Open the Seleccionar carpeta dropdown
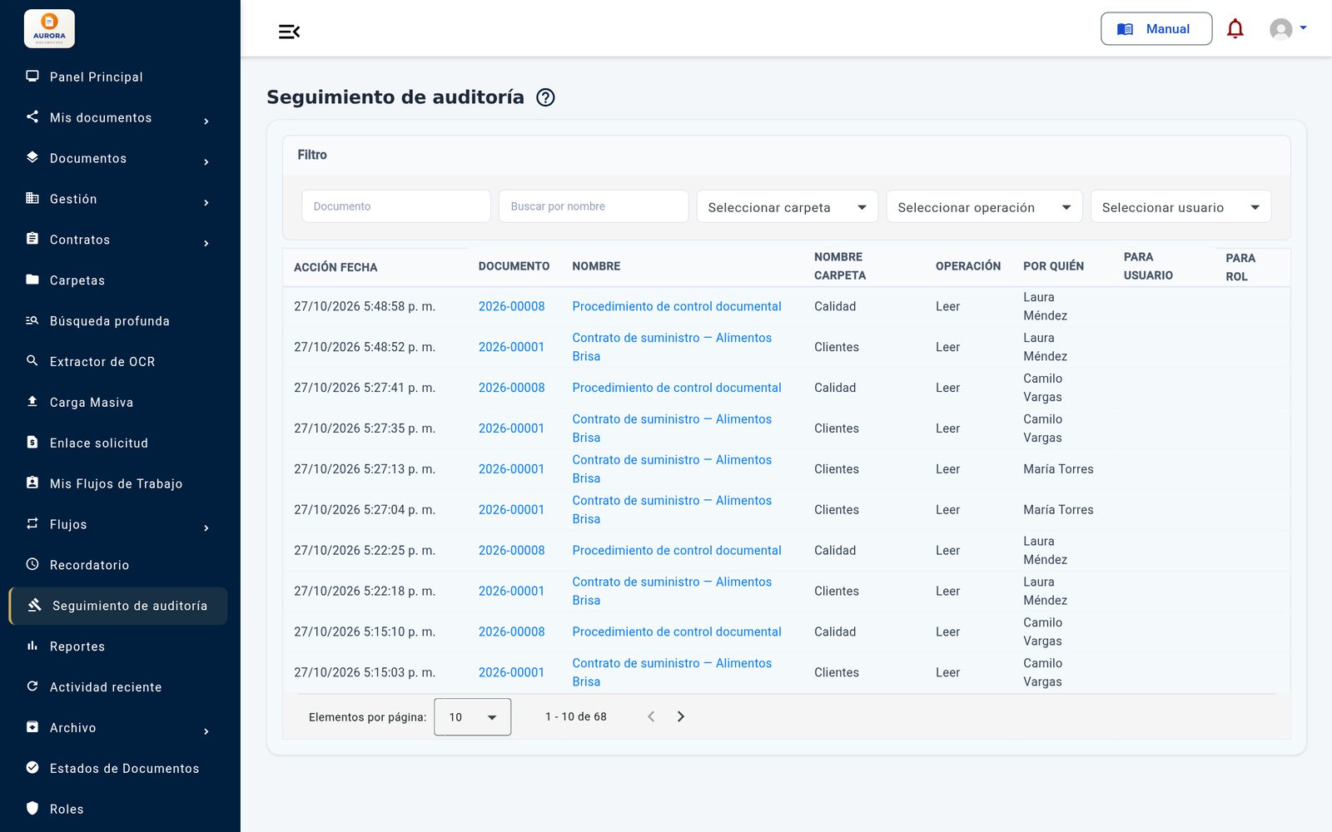This screenshot has width=1332, height=832. coord(788,207)
